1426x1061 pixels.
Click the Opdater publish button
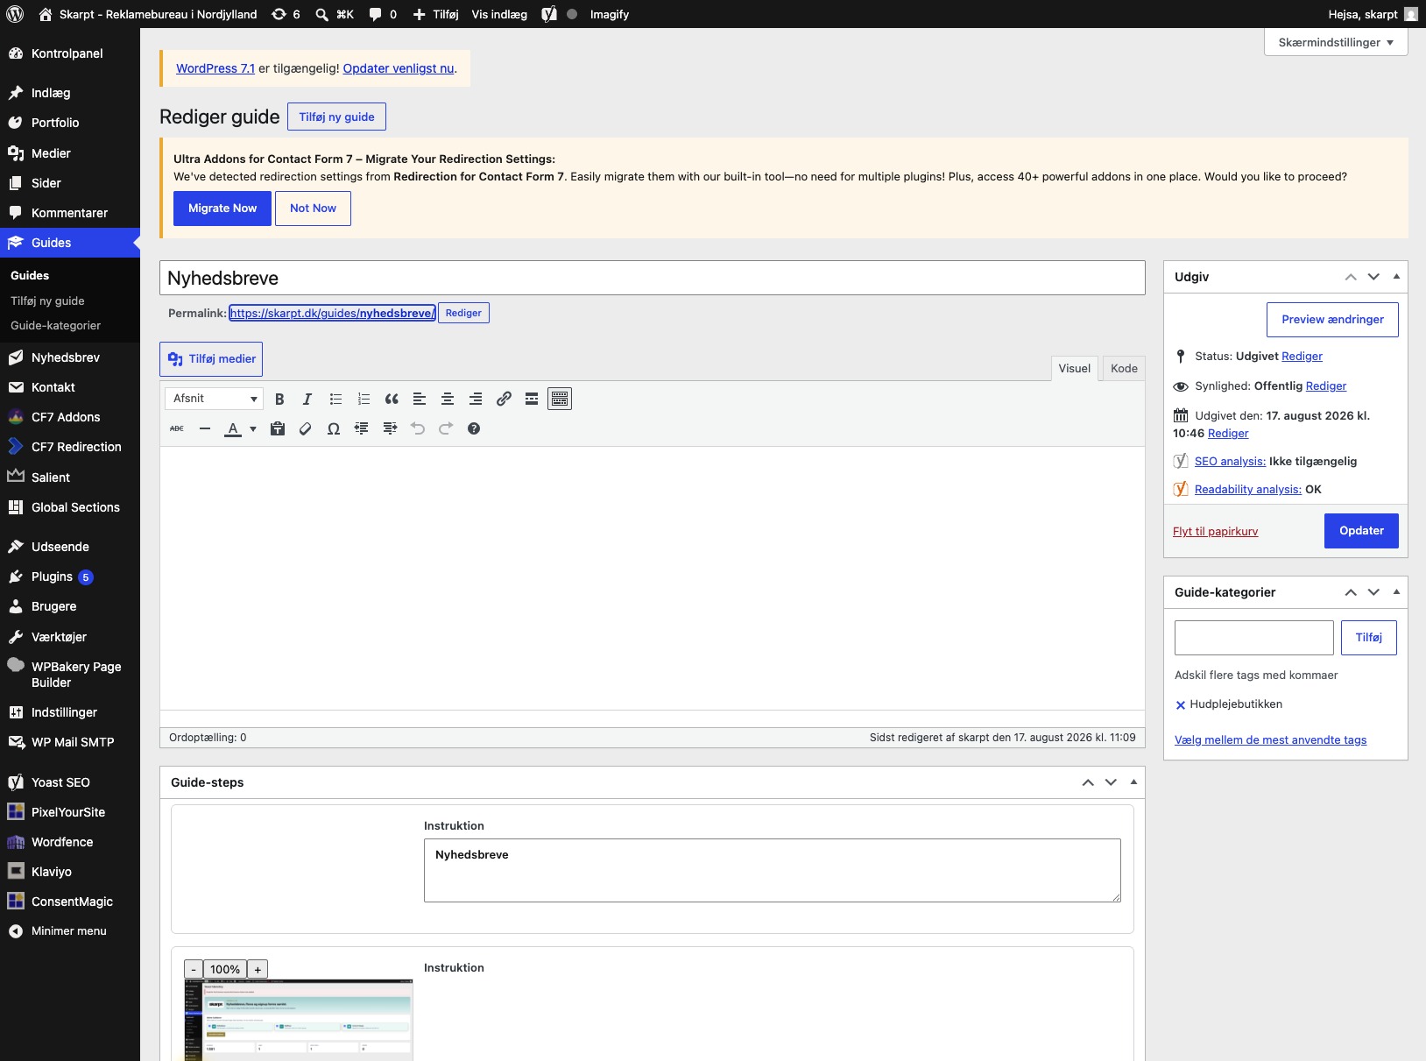[x=1361, y=531]
